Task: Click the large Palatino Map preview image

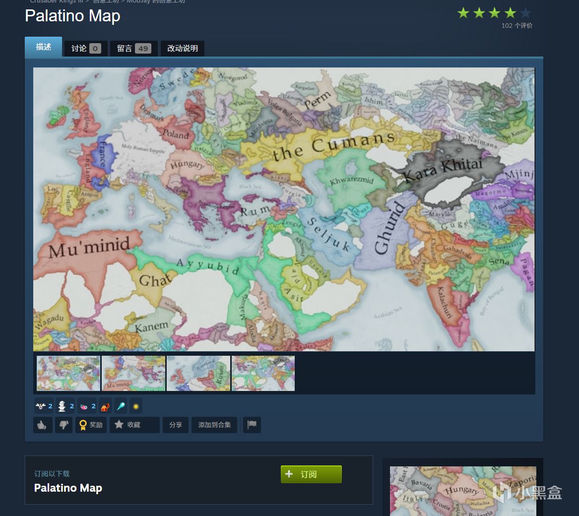Action: [x=284, y=209]
